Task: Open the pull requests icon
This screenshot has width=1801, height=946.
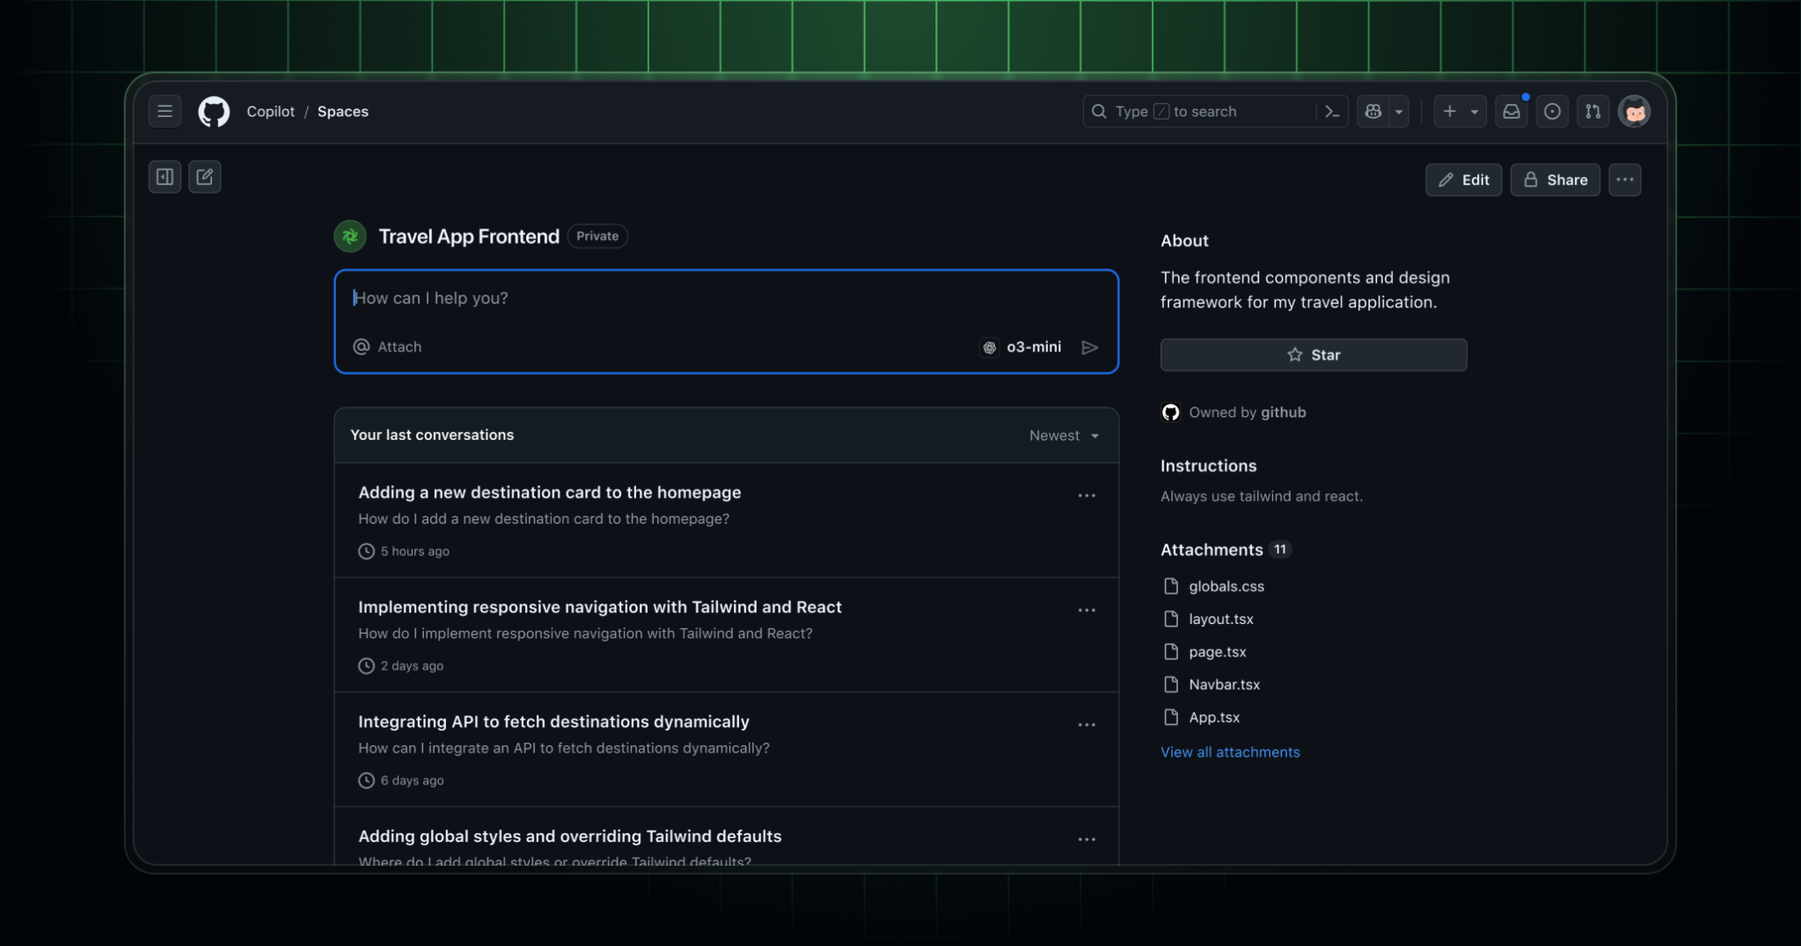Action: tap(1592, 111)
